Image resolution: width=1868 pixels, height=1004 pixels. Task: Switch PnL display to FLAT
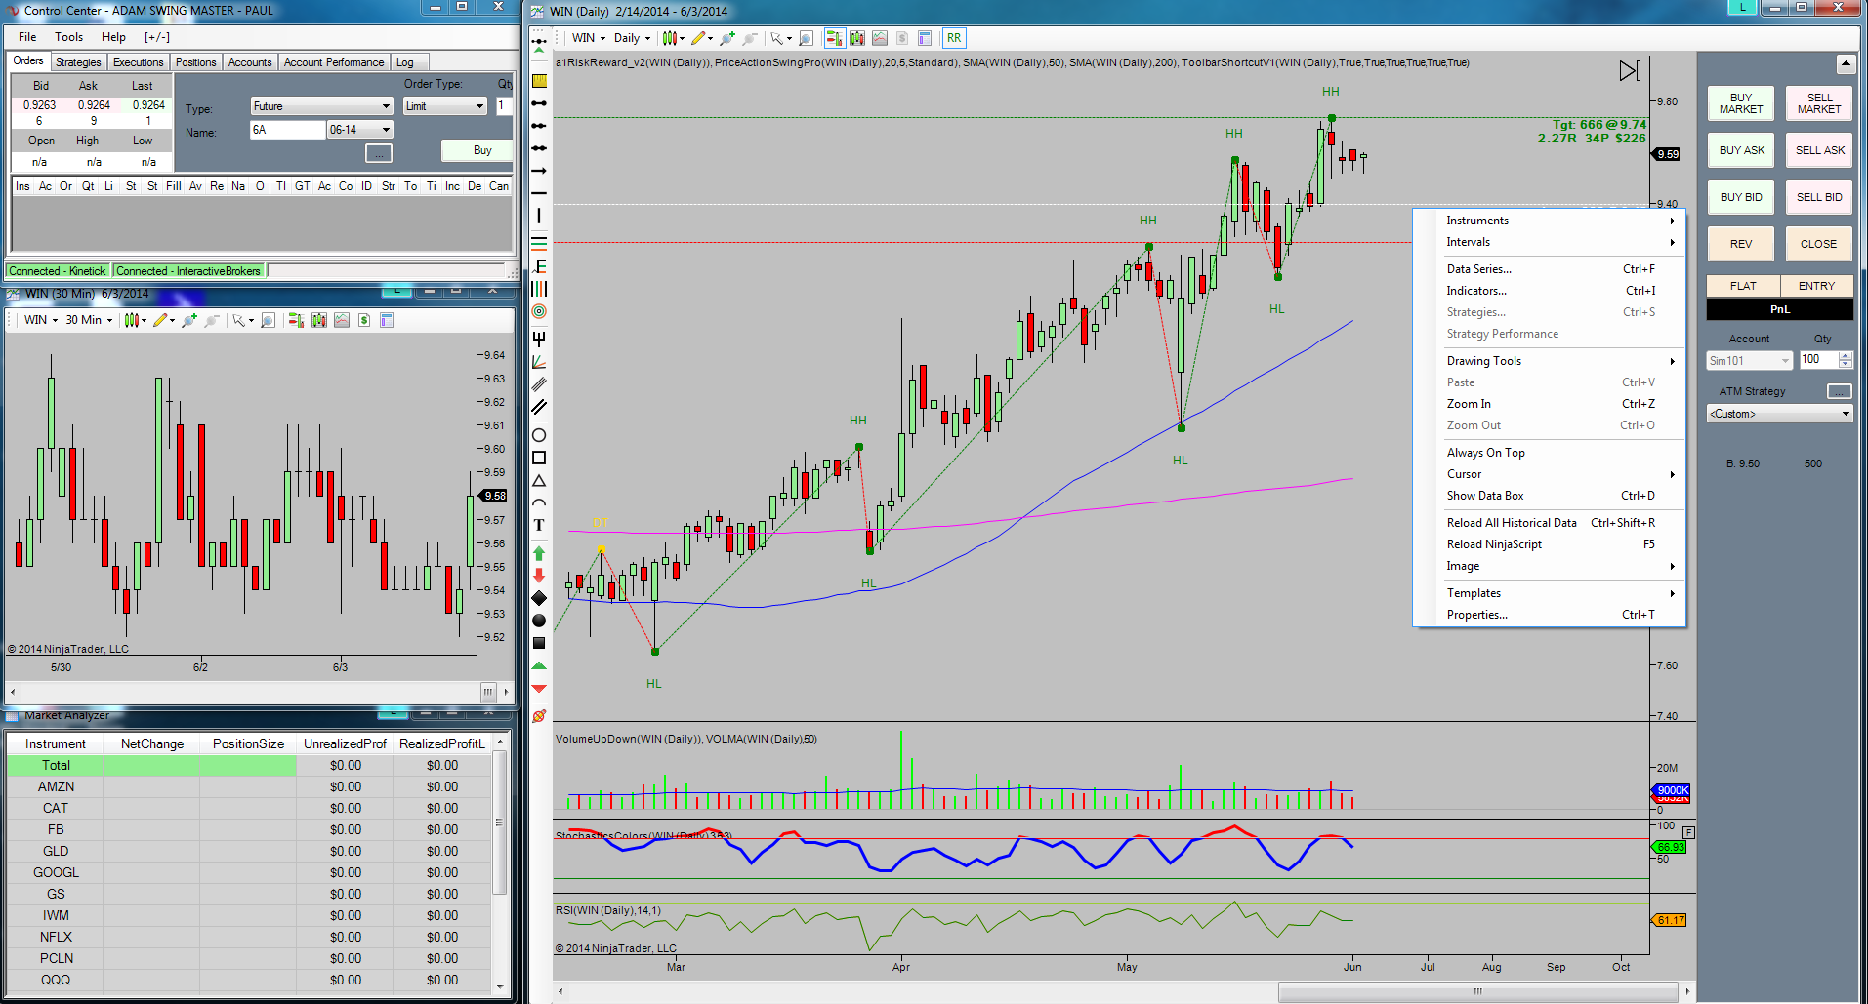click(1743, 286)
